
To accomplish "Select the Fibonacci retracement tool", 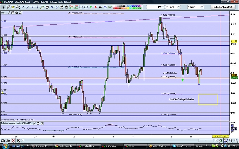I will coord(105,7).
